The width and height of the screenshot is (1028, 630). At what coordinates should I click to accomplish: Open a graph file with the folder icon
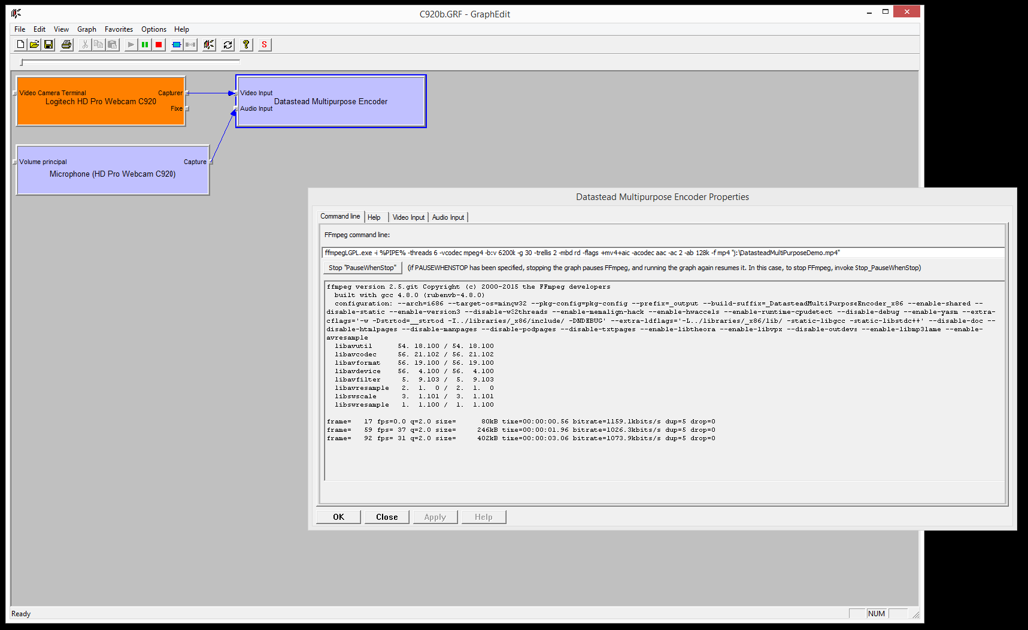[34, 44]
